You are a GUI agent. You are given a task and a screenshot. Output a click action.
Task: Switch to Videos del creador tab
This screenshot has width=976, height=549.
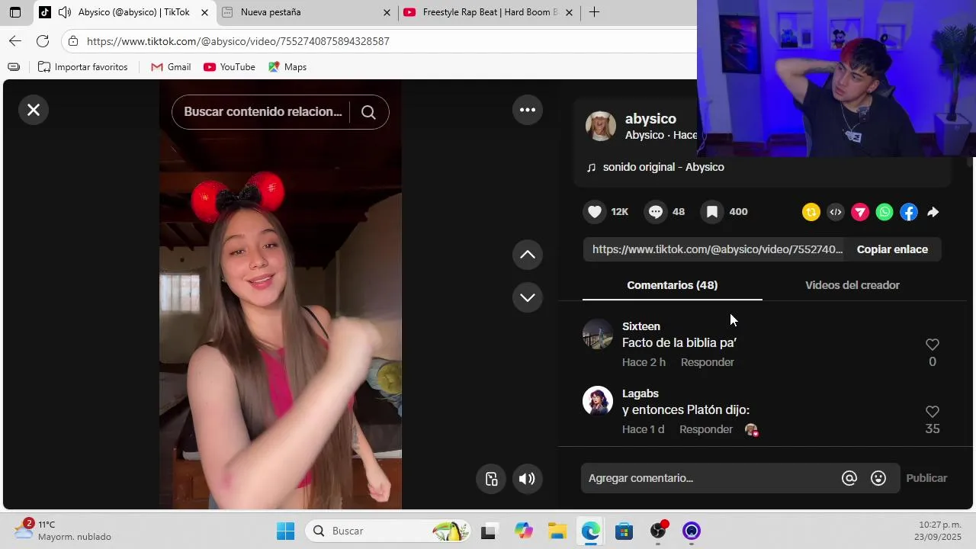coord(852,285)
